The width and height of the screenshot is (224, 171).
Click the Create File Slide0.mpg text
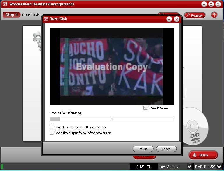(x=65, y=113)
